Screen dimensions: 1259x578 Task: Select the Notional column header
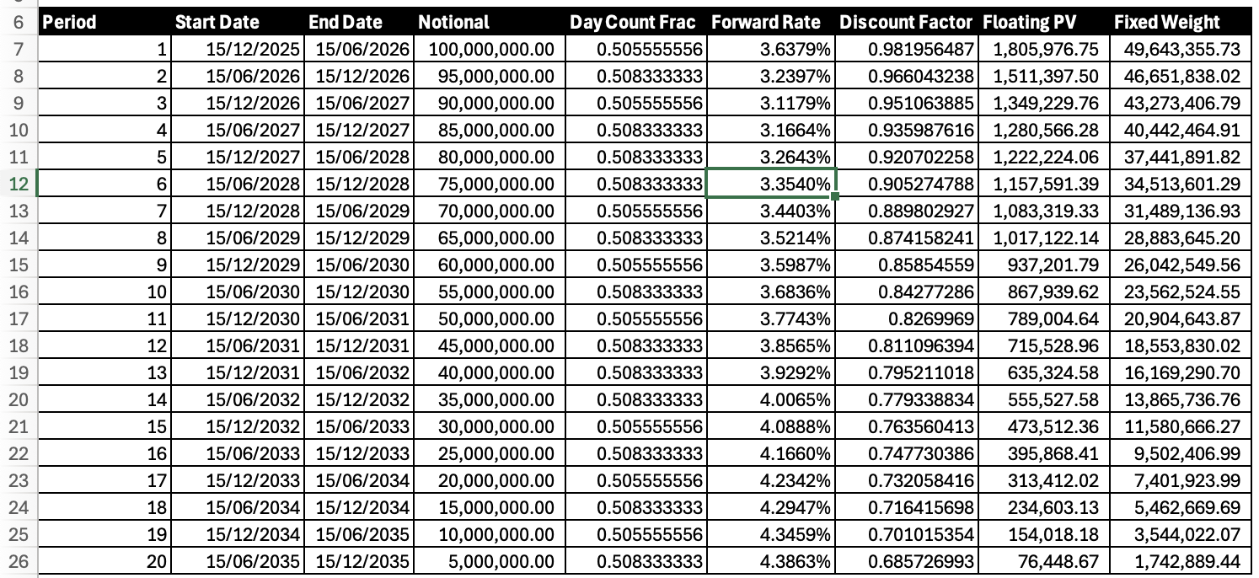[x=454, y=22]
